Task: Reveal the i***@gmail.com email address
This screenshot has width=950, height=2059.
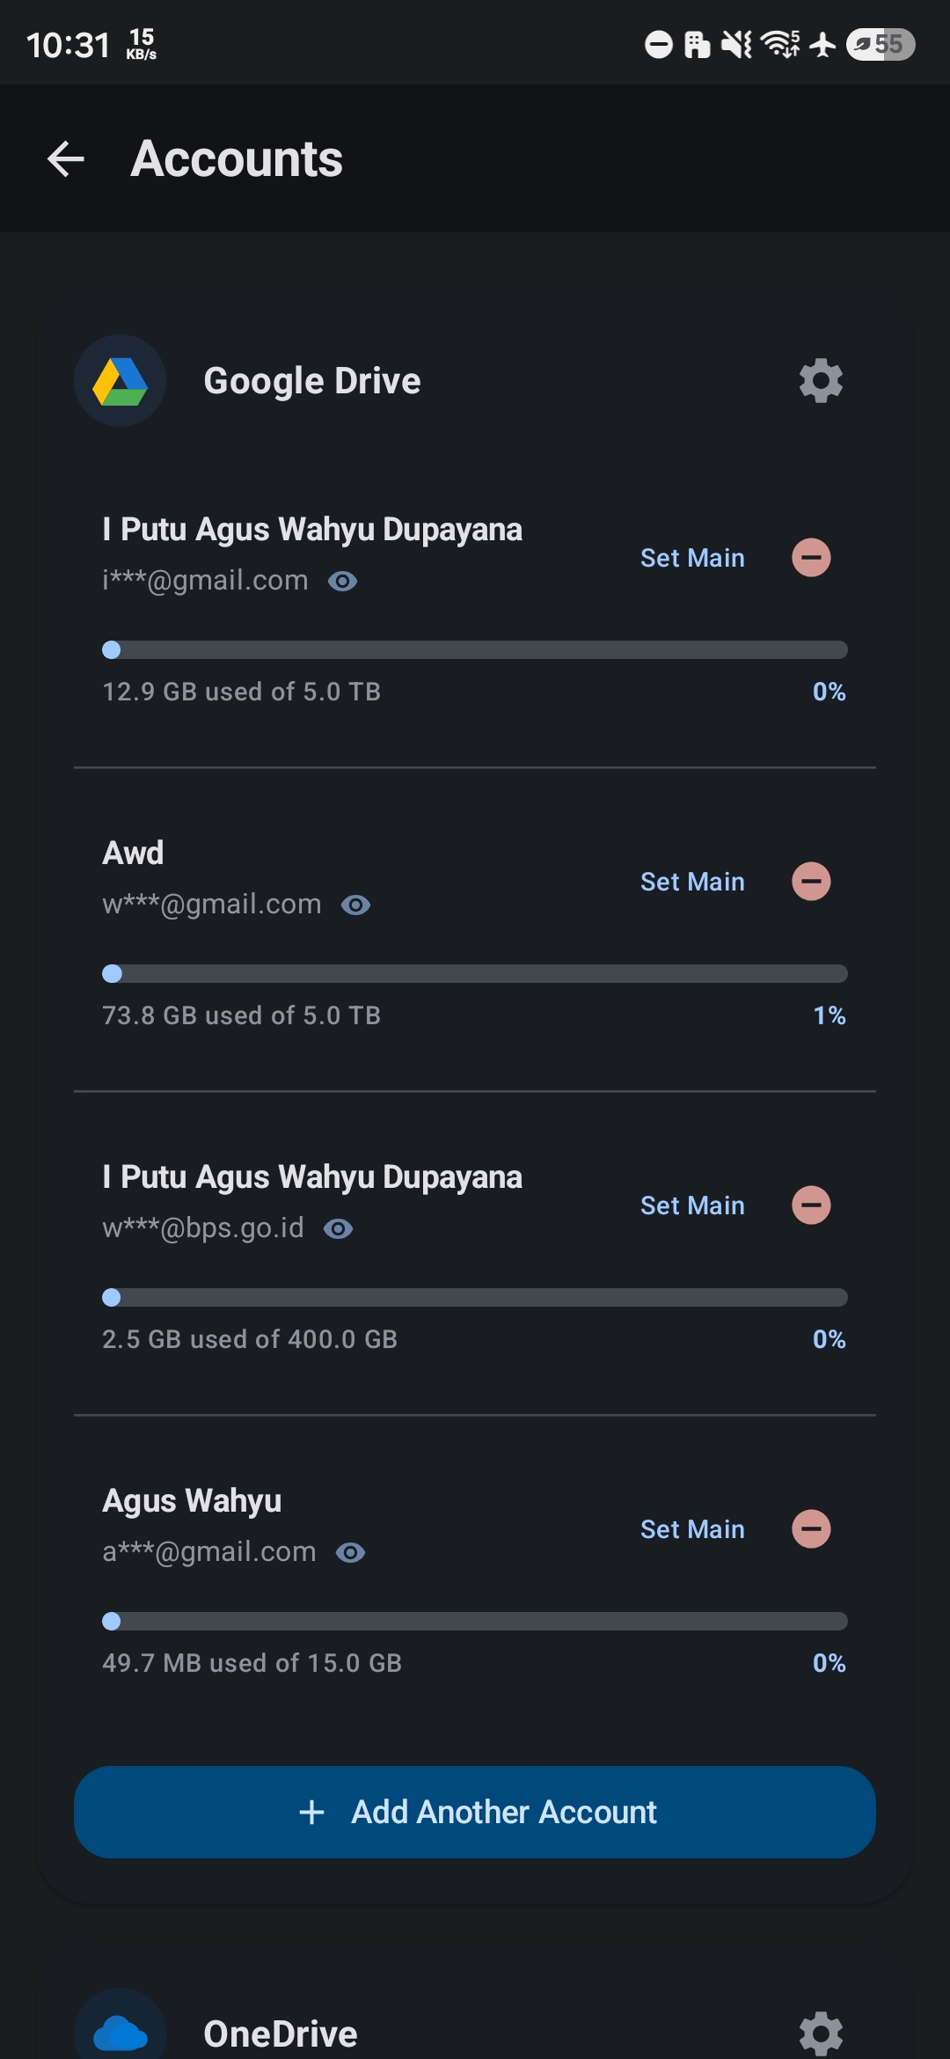Action: (x=342, y=581)
